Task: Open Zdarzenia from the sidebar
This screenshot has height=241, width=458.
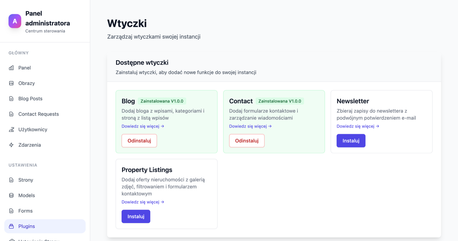Action: (x=45, y=145)
